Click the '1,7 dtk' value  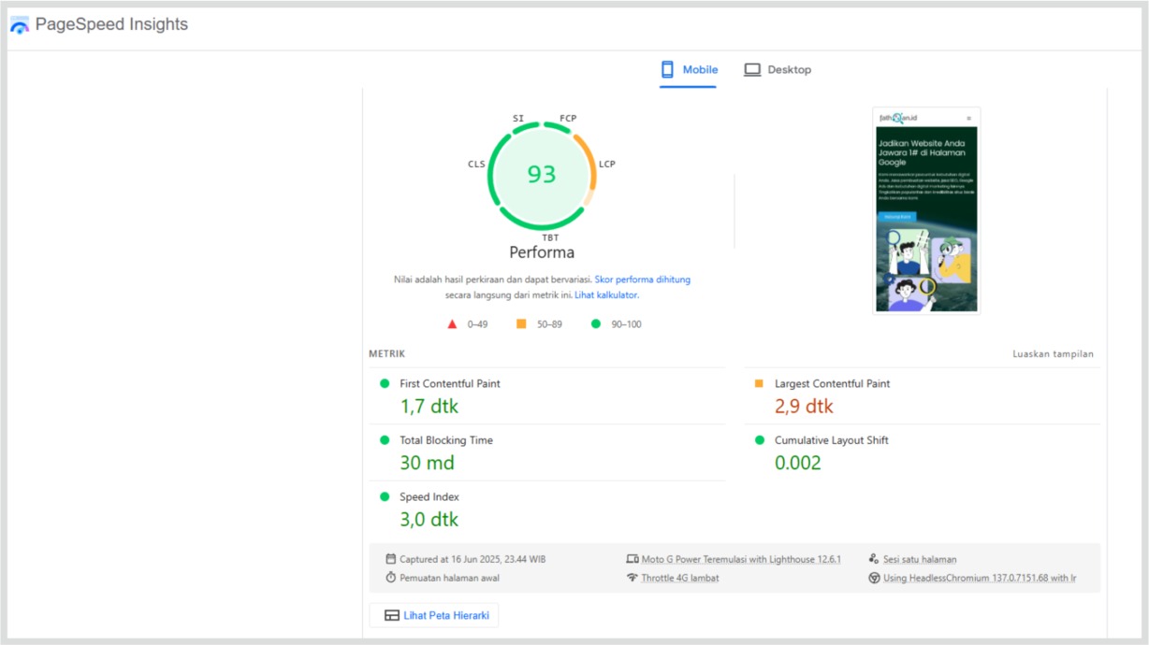pos(429,407)
